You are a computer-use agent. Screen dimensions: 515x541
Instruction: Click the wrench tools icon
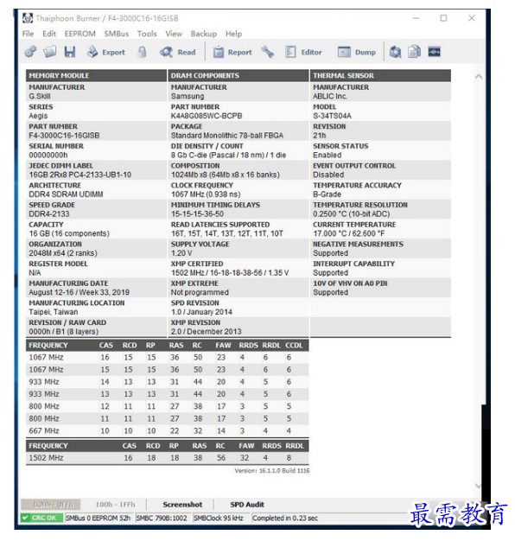click(x=268, y=52)
